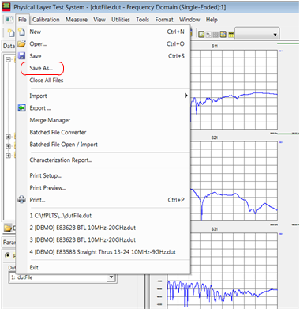Select the radio button in Parameter panel
This screenshot has height=309, width=300.
click(x=8, y=255)
